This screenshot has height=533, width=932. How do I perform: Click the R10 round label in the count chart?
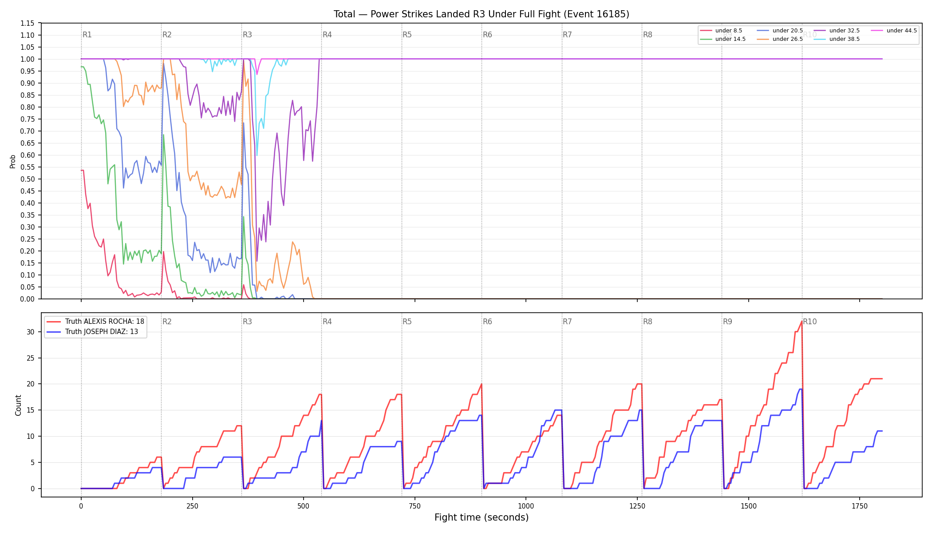coord(810,322)
